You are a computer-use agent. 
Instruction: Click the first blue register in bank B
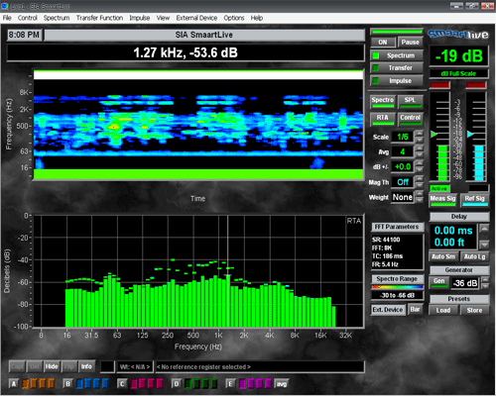(79, 383)
